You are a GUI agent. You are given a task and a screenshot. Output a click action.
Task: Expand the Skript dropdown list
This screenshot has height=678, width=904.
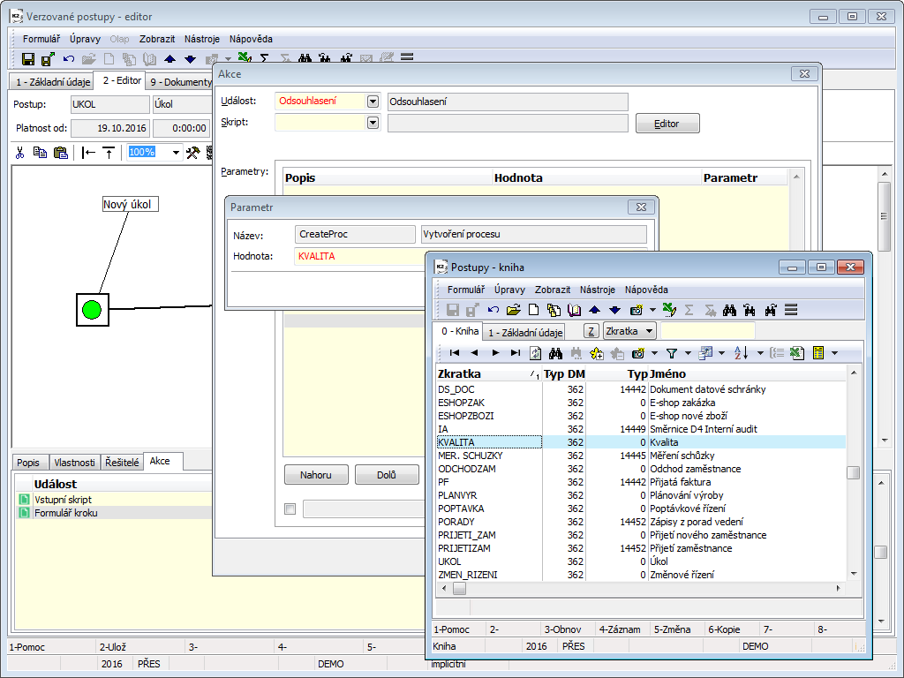[x=373, y=123]
